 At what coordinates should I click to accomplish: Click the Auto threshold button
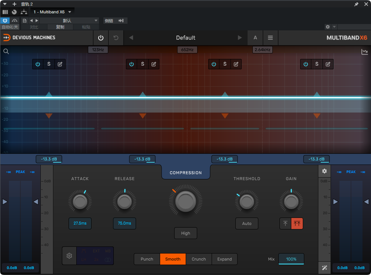[x=246, y=223]
